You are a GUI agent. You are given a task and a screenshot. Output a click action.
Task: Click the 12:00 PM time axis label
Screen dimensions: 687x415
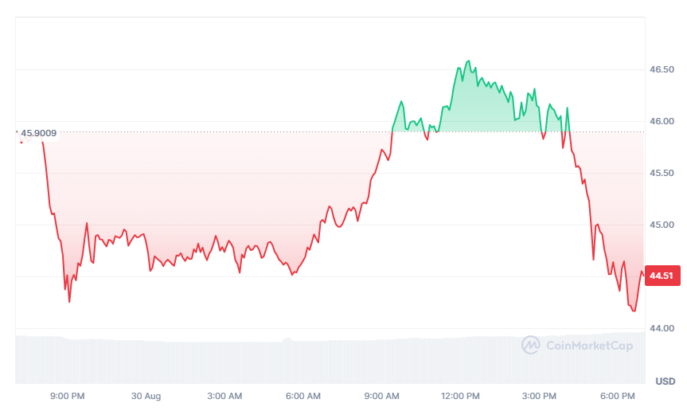[461, 396]
